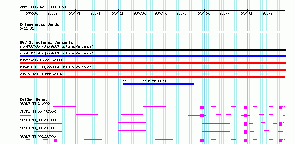Open variant esv32996 (deSmith2007) label

pos(144,81)
